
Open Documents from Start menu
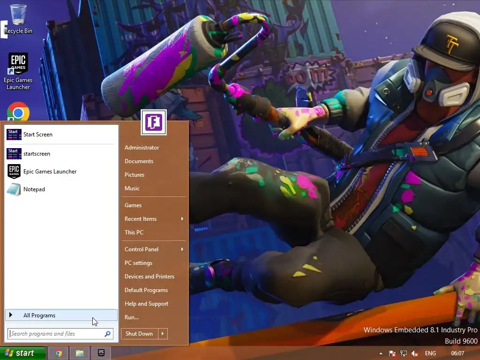click(139, 161)
